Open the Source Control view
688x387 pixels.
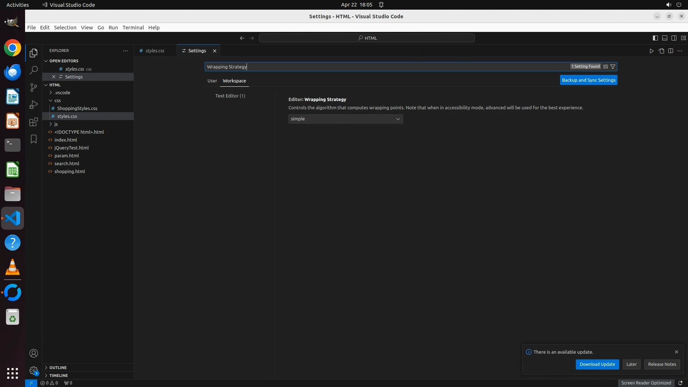pos(34,87)
